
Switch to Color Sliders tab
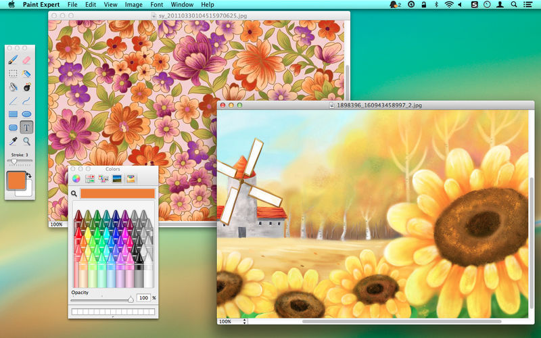coord(90,178)
